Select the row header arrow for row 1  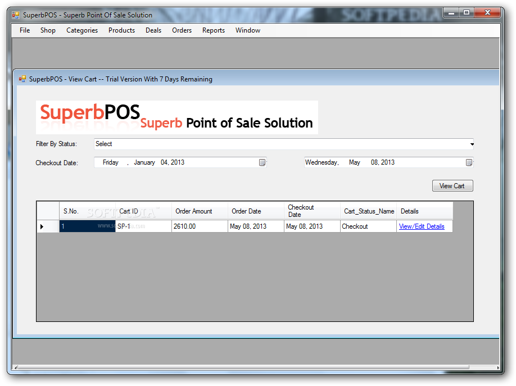pyautogui.click(x=48, y=226)
